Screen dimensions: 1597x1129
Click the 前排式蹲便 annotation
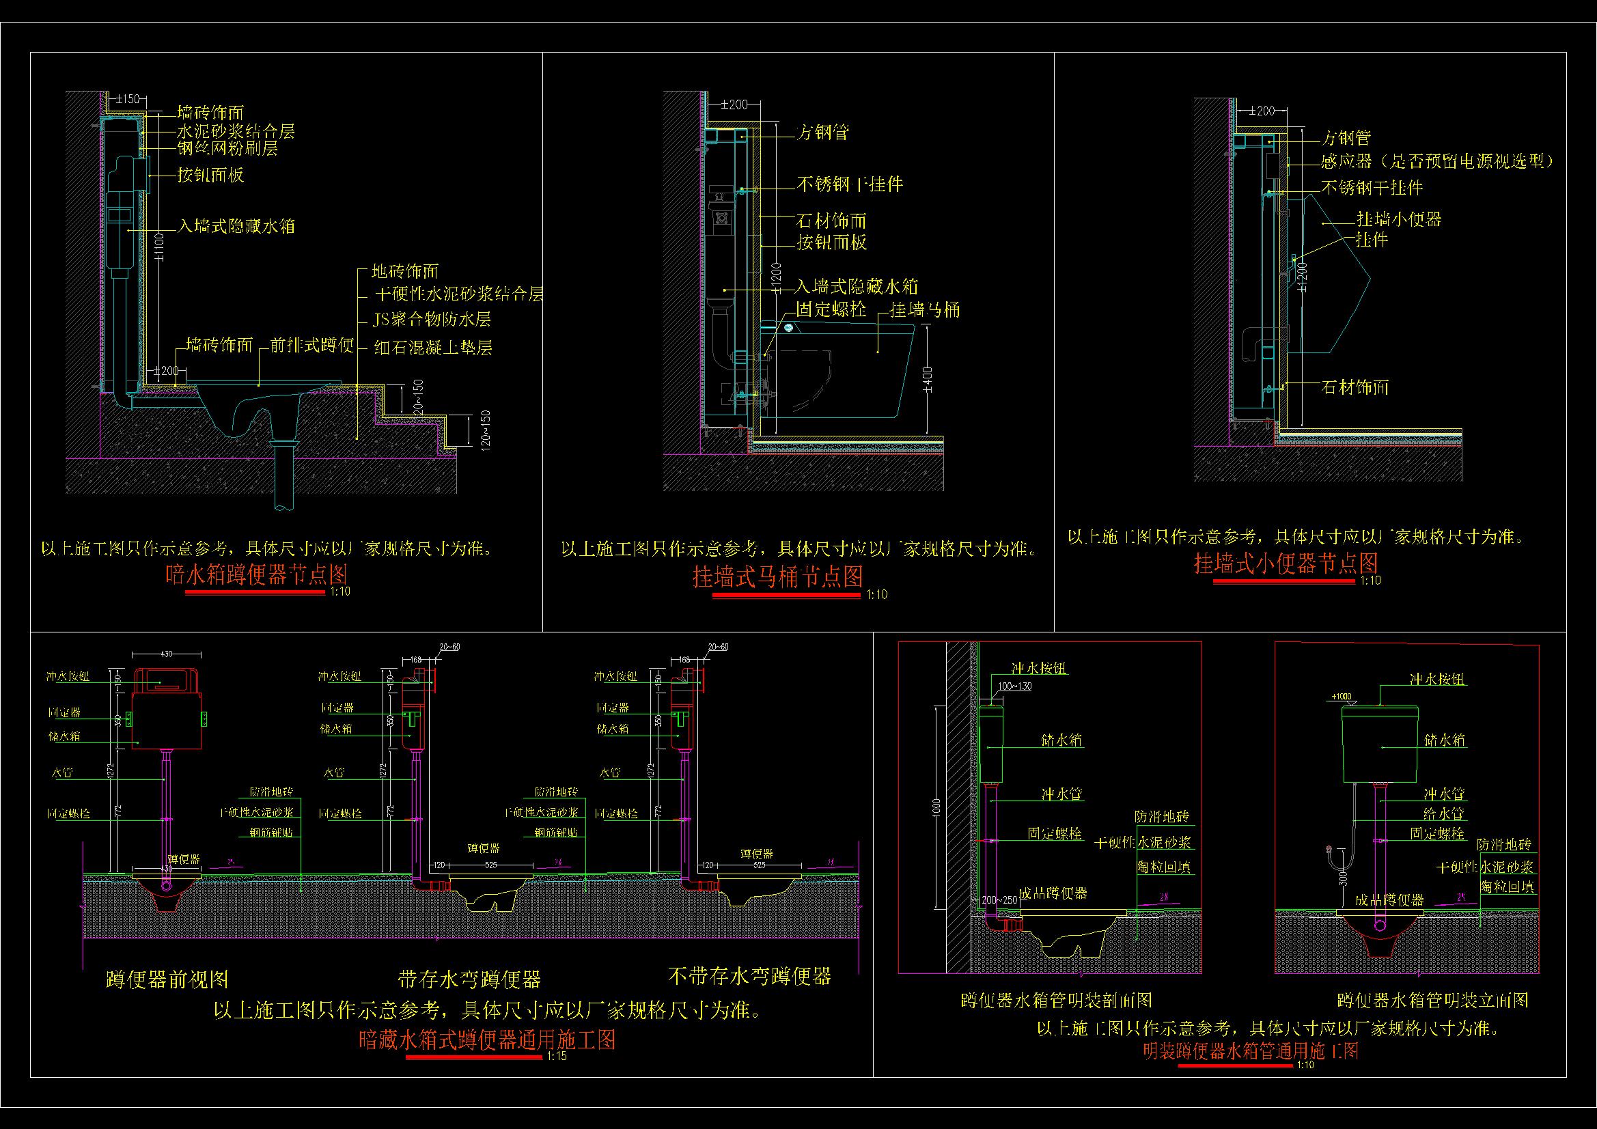pos(311,345)
